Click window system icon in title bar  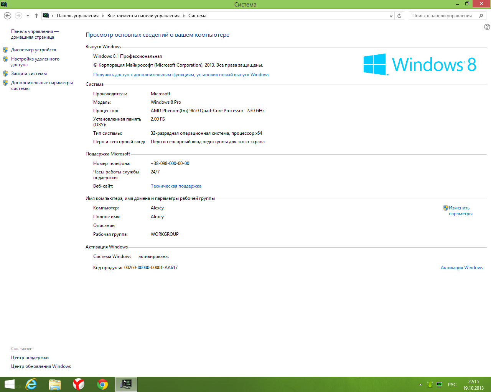point(4,4)
